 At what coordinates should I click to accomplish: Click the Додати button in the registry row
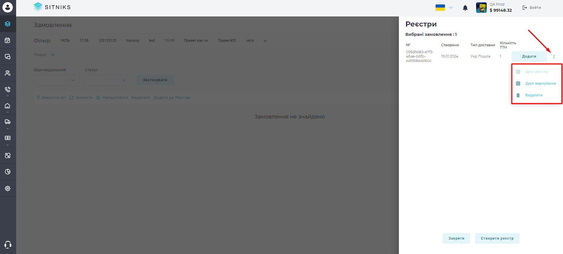point(529,56)
